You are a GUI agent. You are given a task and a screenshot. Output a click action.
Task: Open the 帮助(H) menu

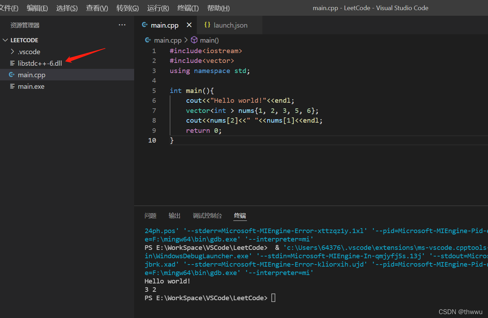coord(218,8)
